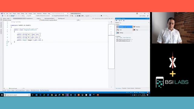Open the Edit menu
Viewport: 194px width, 109px height.
[x=7, y=13]
